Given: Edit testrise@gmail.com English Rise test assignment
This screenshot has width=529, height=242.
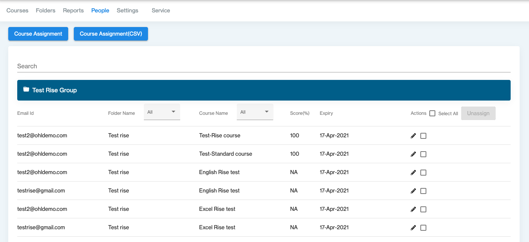Looking at the screenshot, I should click(413, 191).
